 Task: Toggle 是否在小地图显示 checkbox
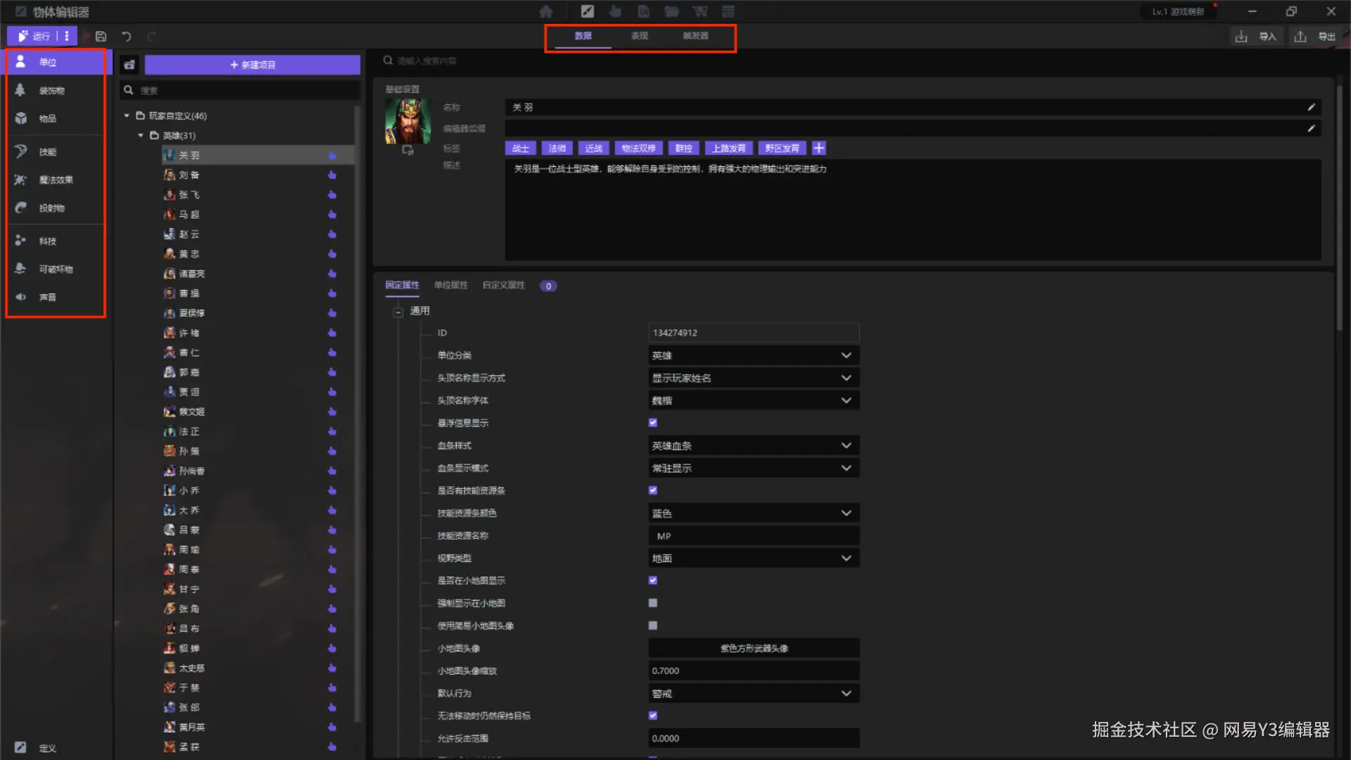pyautogui.click(x=653, y=581)
